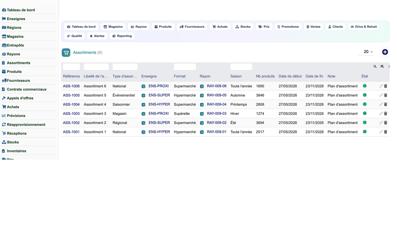Open the ASS-1003 reference link
This screenshot has height=245, width=397.
tap(71, 113)
